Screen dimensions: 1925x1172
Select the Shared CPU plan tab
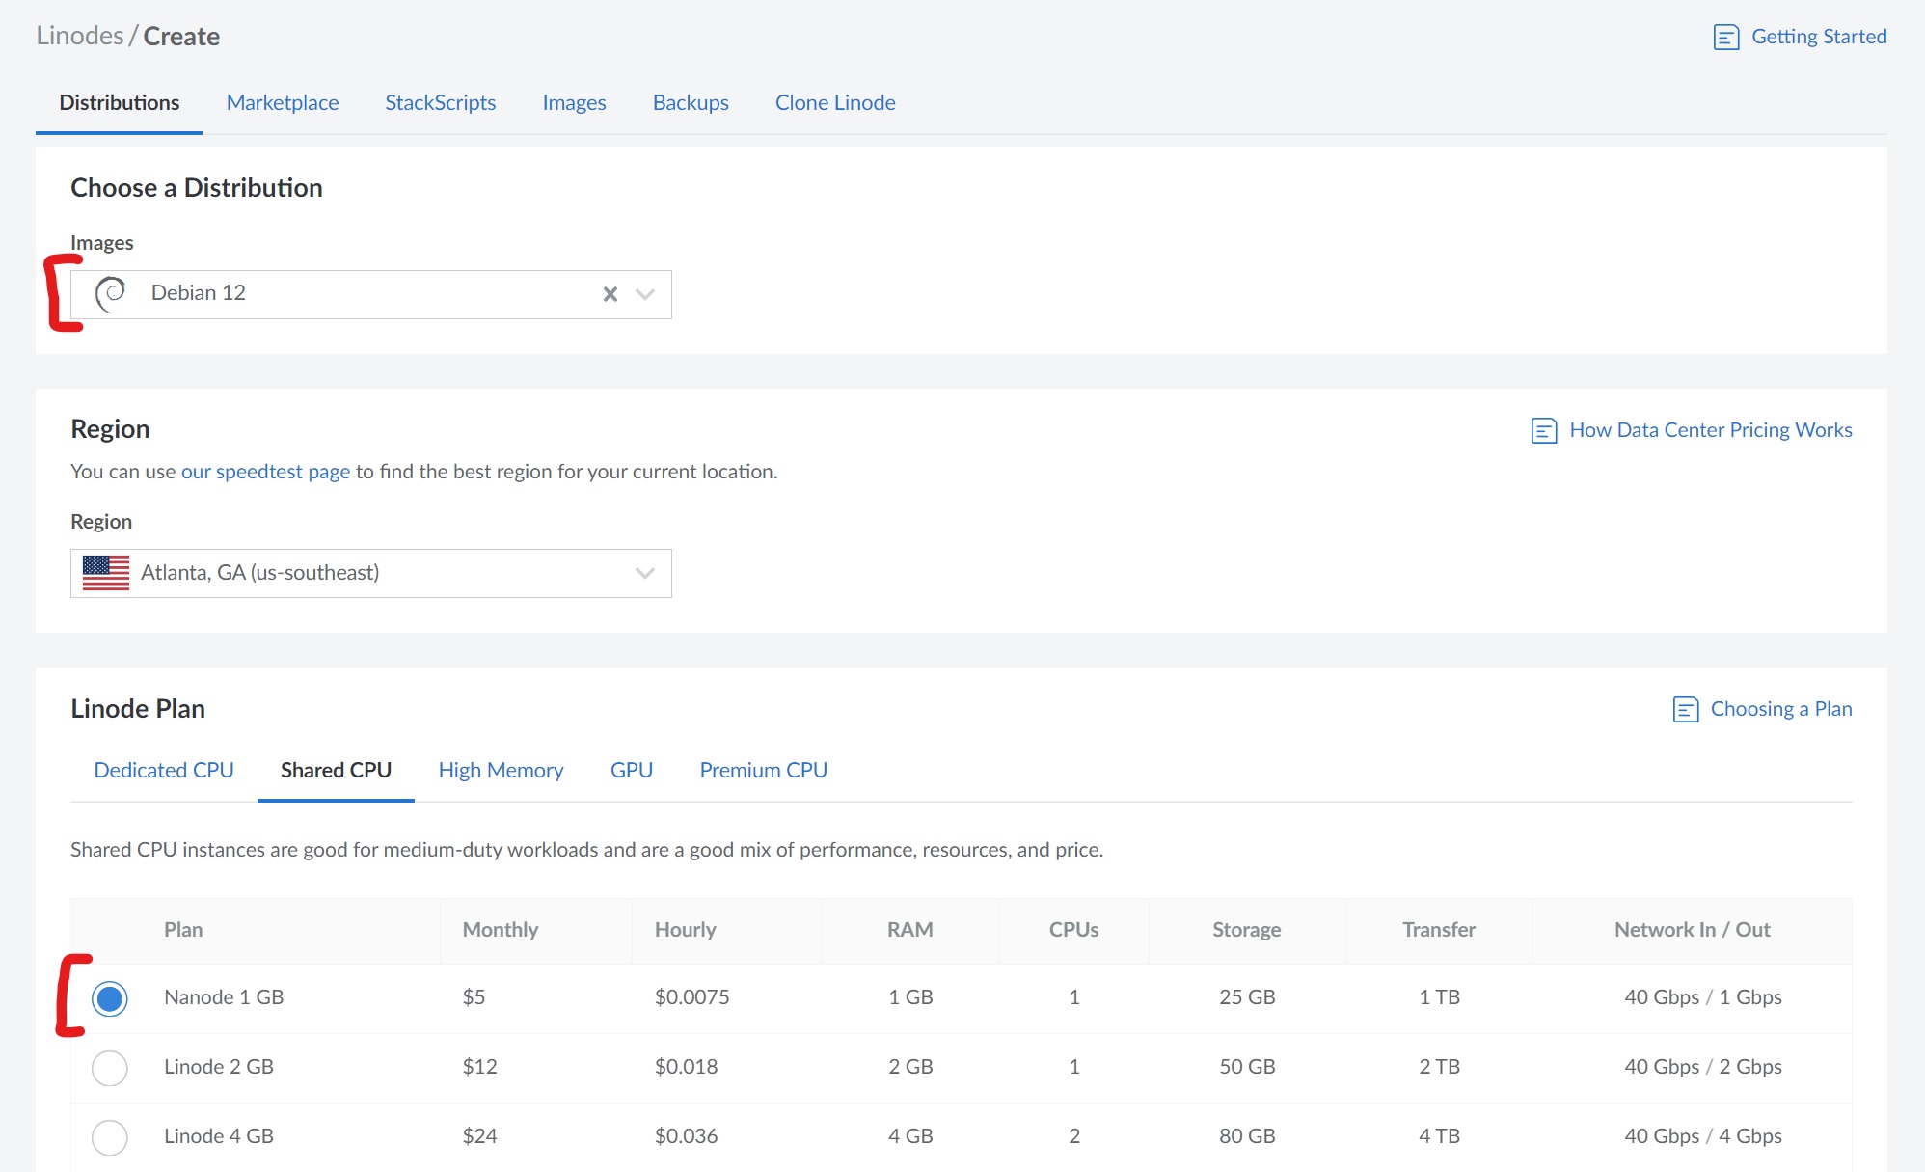pyautogui.click(x=337, y=770)
